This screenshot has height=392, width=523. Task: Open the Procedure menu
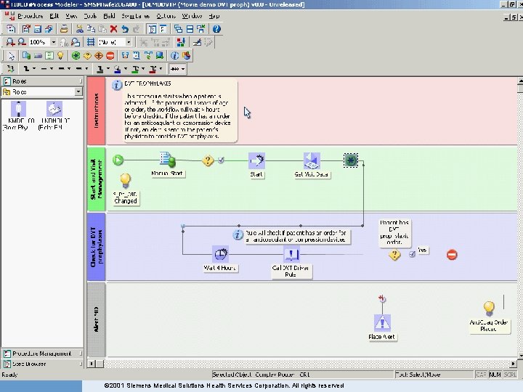click(31, 16)
